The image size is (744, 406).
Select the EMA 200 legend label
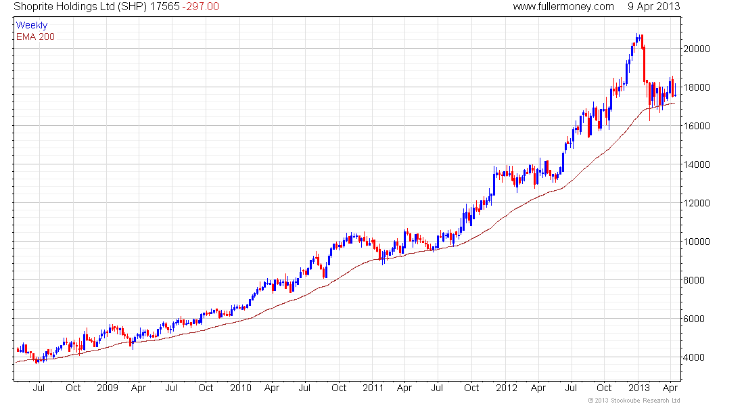[35, 37]
